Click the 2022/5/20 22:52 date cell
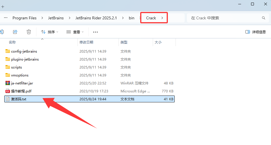 (x=93, y=83)
